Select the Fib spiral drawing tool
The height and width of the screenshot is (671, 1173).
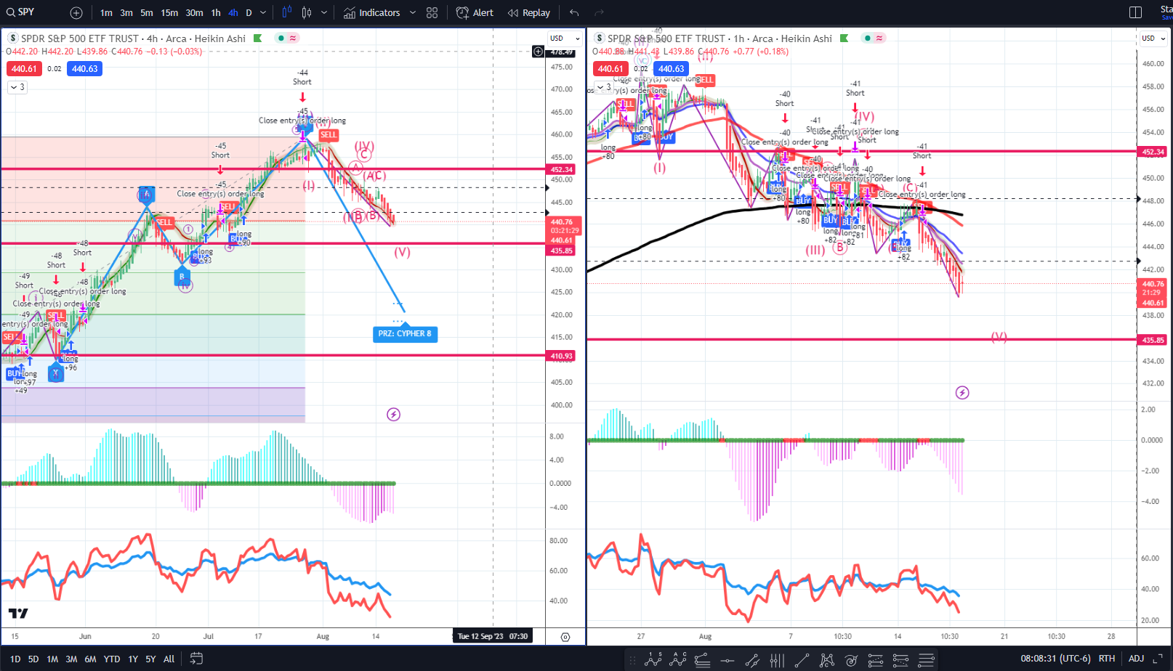point(851,659)
